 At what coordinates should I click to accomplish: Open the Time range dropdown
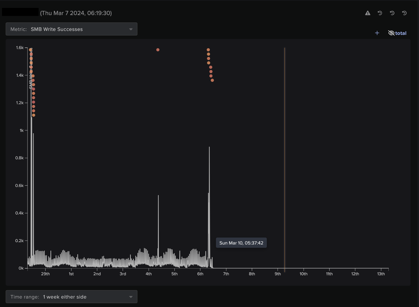pos(72,297)
